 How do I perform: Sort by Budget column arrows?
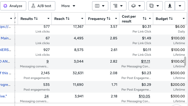coord(171,19)
